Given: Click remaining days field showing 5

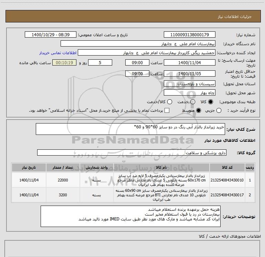Looking at the screenshot, I should point(100,62).
